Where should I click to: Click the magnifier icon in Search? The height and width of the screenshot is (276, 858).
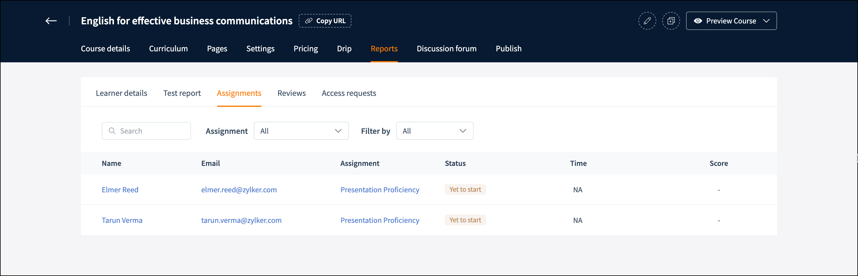pos(112,131)
